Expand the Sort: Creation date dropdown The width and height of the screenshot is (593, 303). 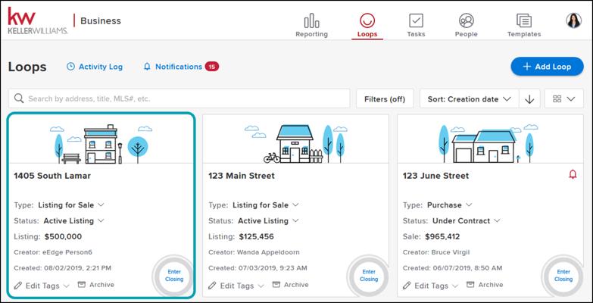point(468,99)
